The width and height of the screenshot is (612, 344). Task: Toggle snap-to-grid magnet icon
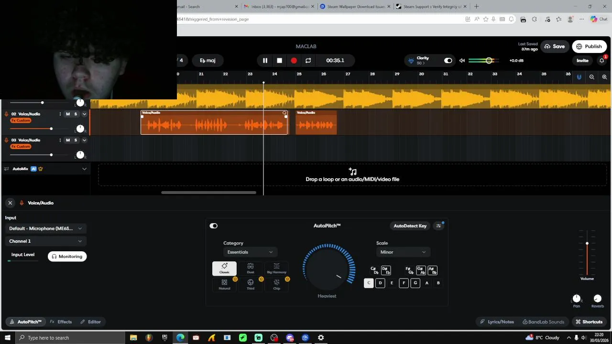point(579,77)
